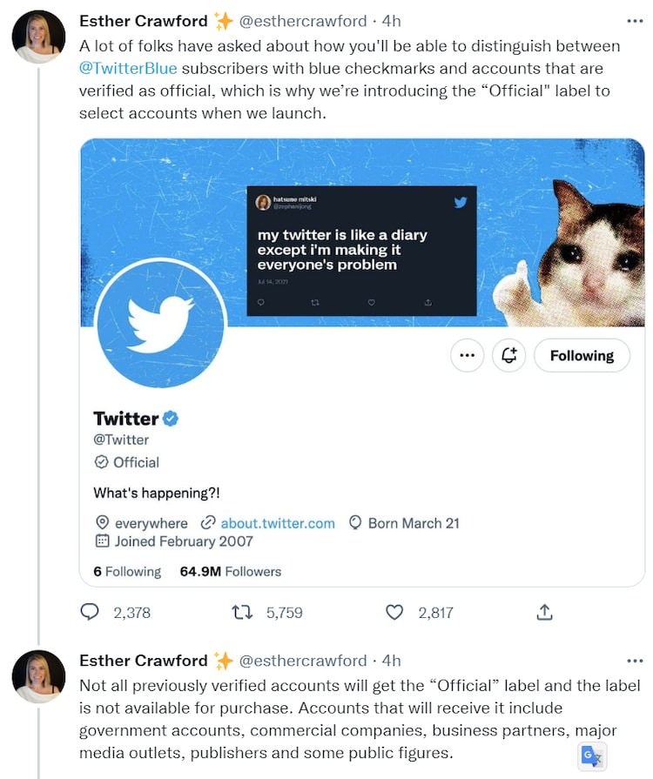The image size is (653, 779).
Task: Click the share icon under first tweet
Action: (x=544, y=613)
